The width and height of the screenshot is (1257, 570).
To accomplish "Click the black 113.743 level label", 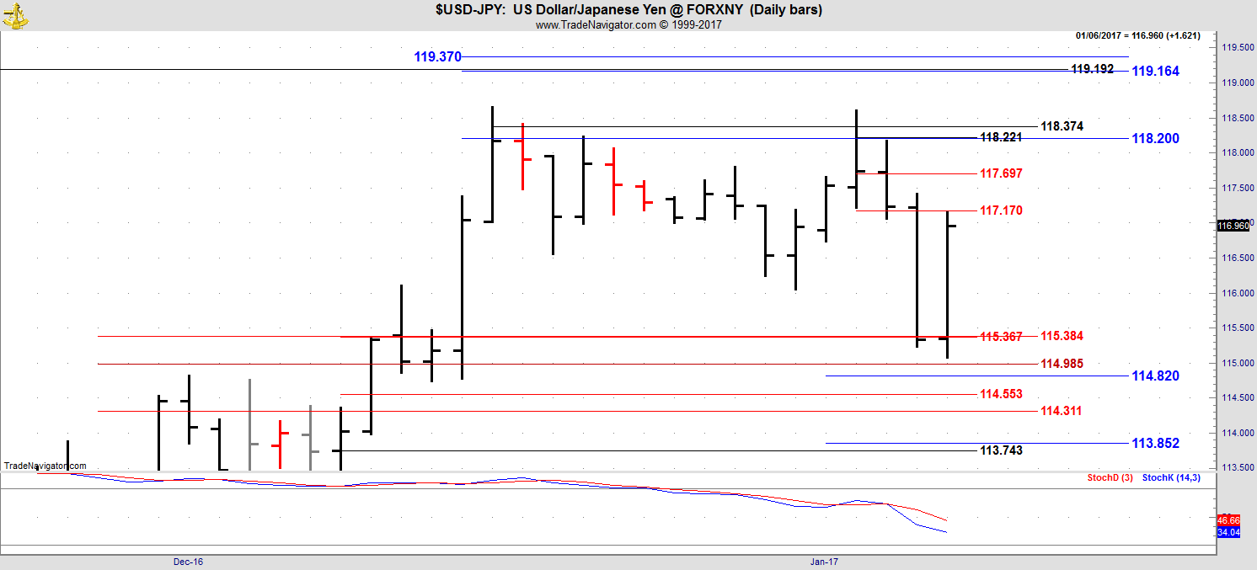I will coord(1001,450).
